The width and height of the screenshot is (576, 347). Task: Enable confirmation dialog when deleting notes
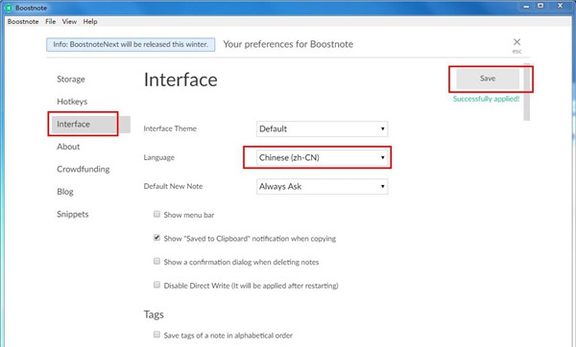pyautogui.click(x=156, y=261)
